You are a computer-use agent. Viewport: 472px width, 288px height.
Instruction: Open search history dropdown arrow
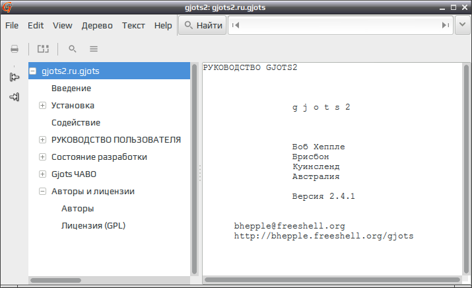click(462, 25)
